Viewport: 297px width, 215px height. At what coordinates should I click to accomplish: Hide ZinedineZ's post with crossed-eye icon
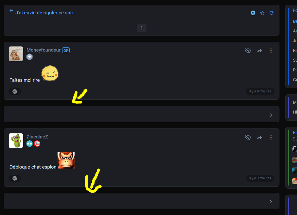(x=248, y=138)
